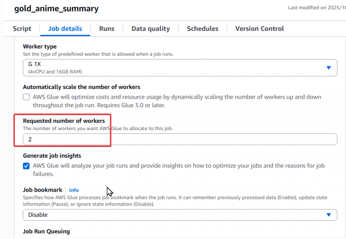Go to the Schedules tab
346x239 pixels.
pyautogui.click(x=203, y=29)
